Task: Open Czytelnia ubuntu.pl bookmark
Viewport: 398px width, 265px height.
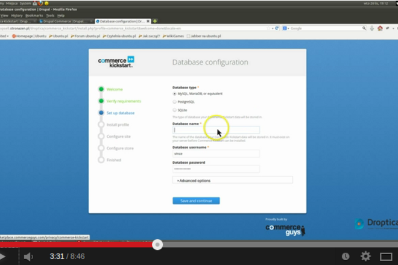Action: click(119, 36)
